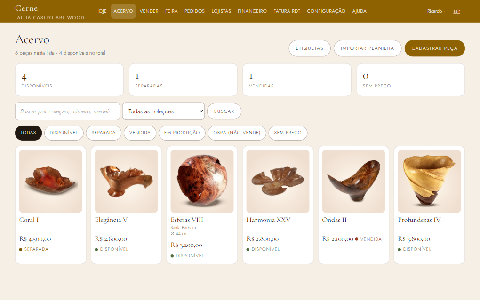Click Cadastrar Peça button

434,48
